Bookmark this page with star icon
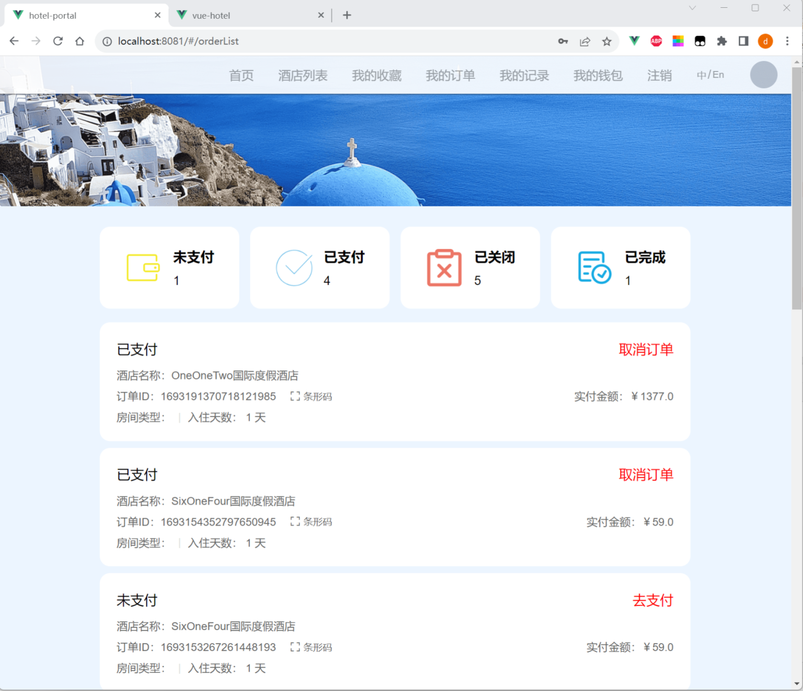 point(606,41)
